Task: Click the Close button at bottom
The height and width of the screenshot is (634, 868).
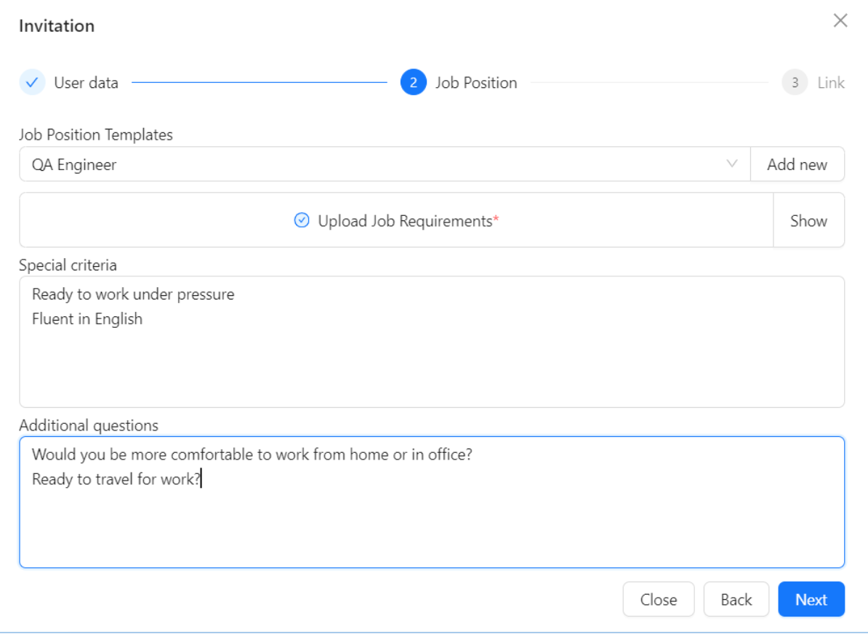Action: [x=658, y=599]
